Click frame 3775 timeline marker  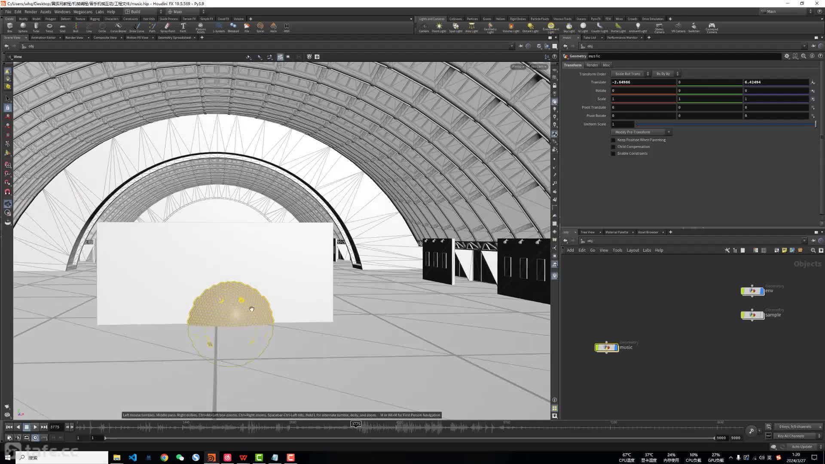[356, 424]
